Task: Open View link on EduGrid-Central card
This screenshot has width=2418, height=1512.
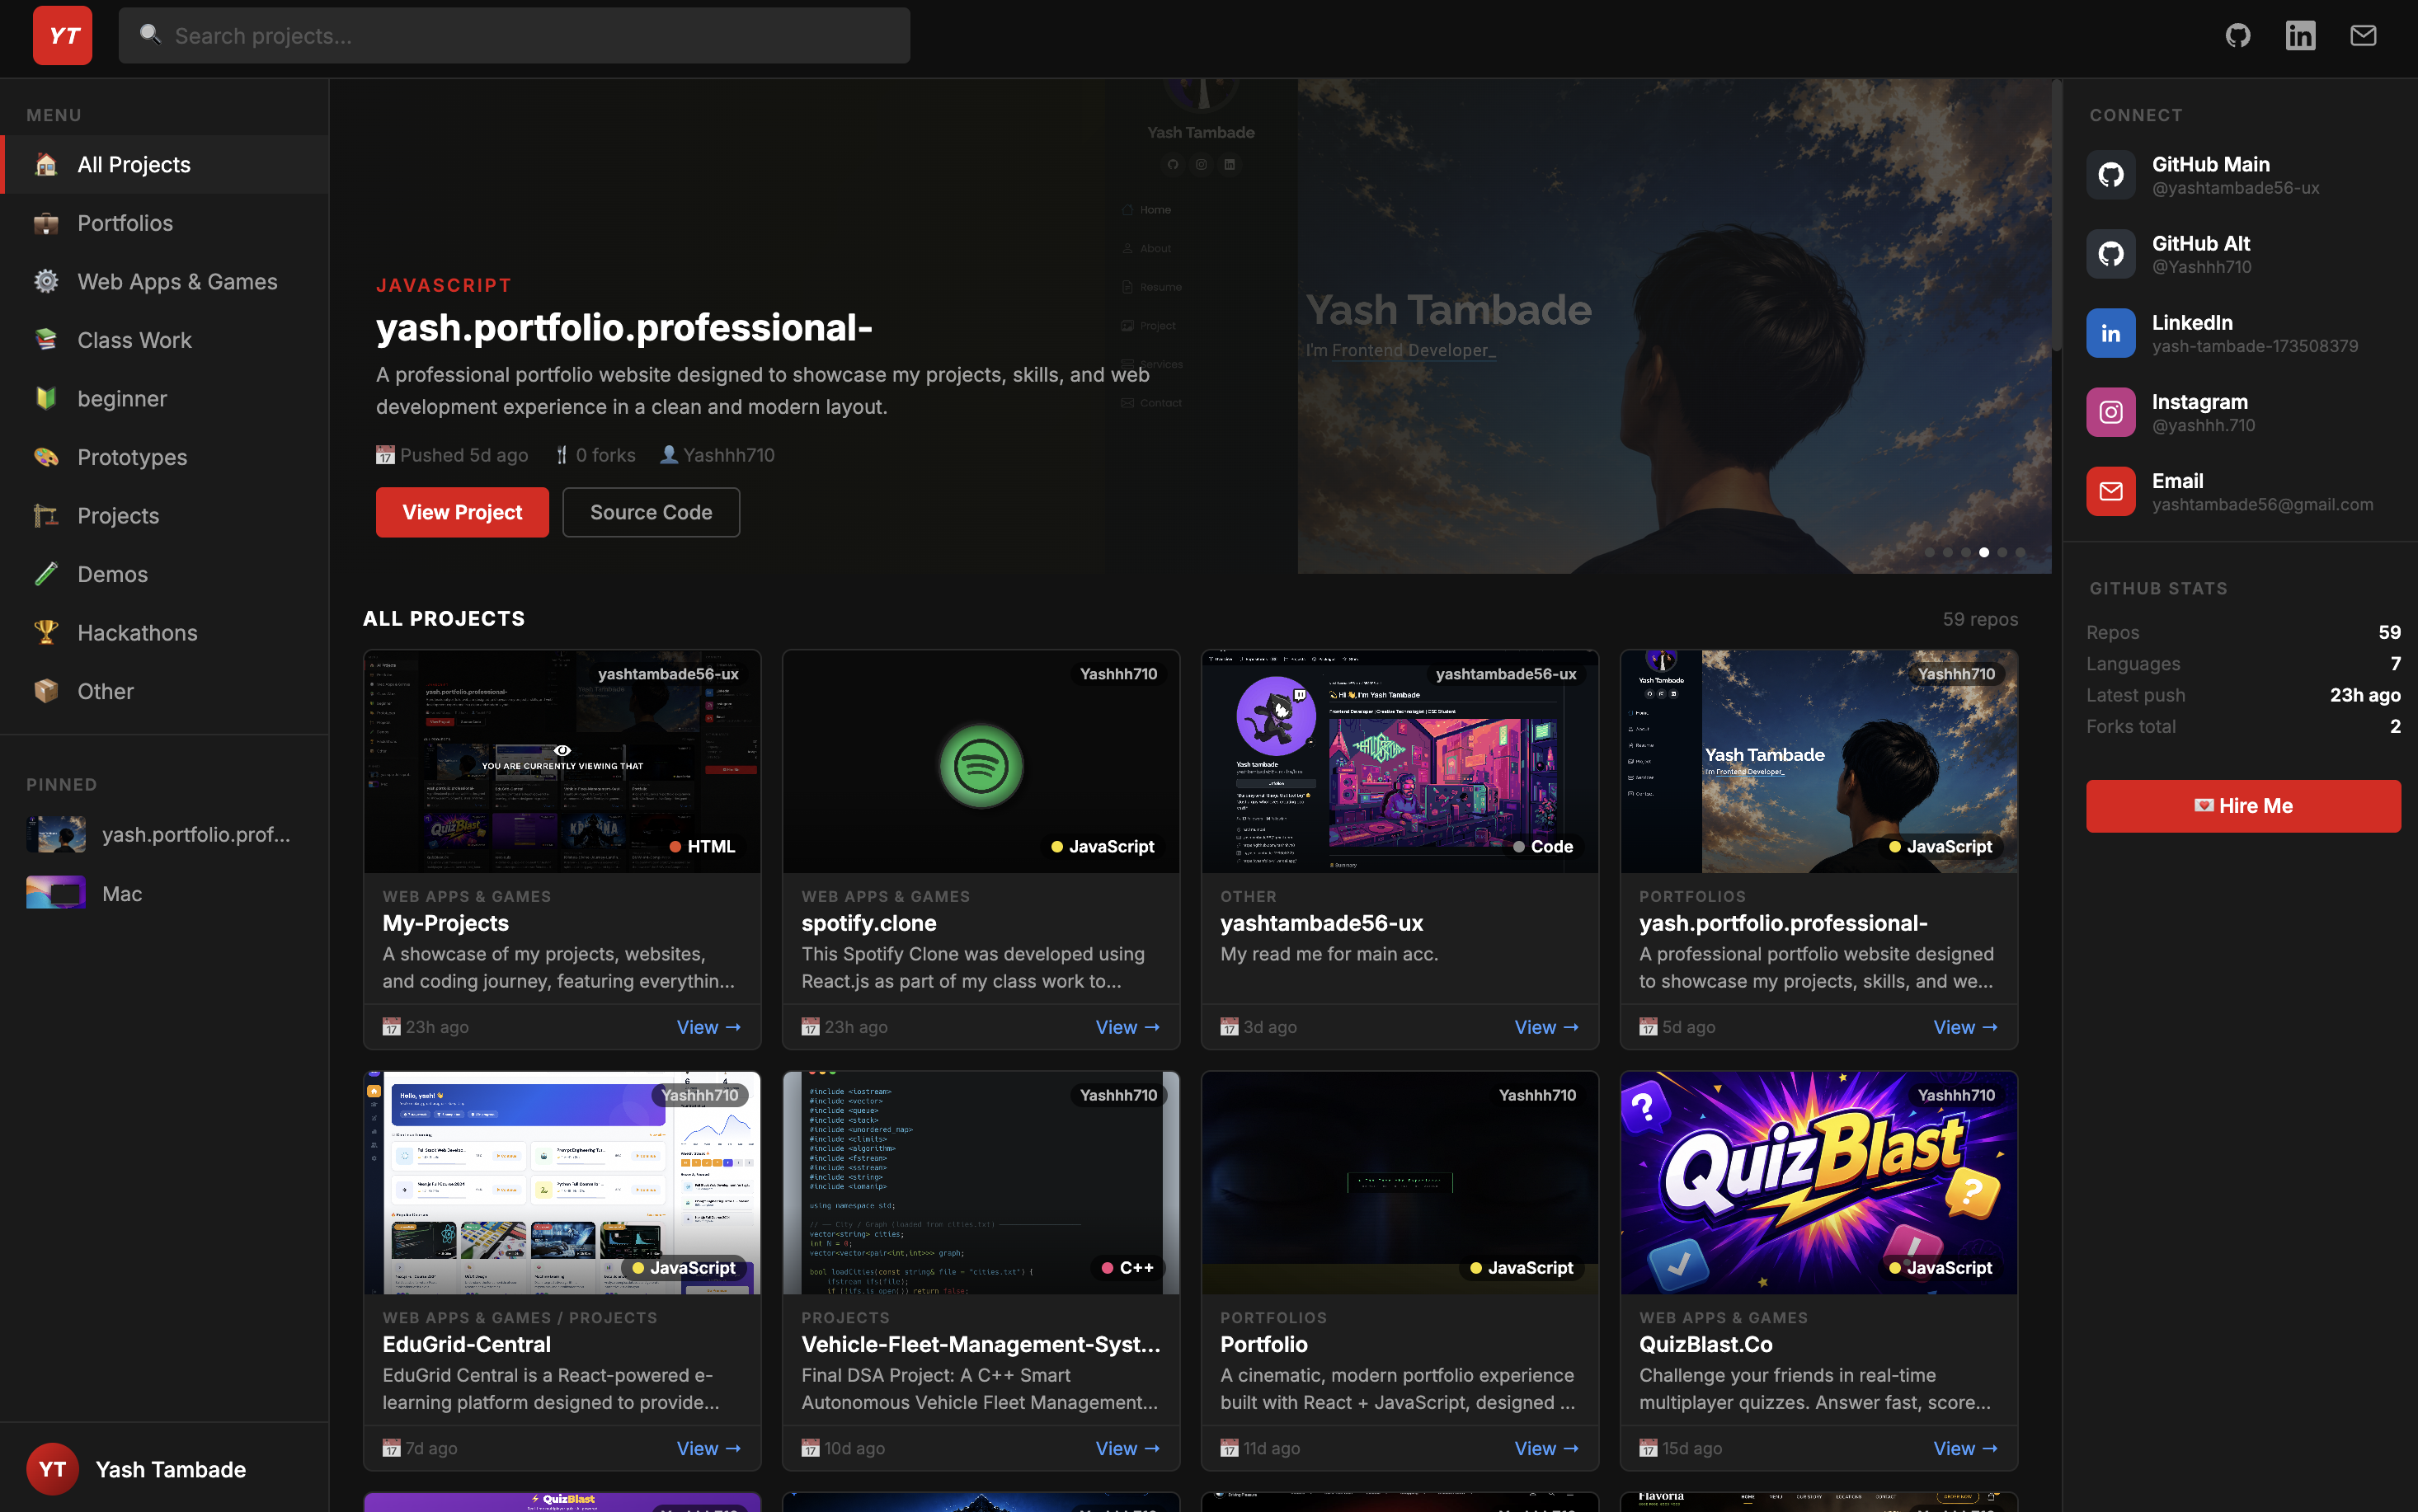Action: (x=709, y=1448)
